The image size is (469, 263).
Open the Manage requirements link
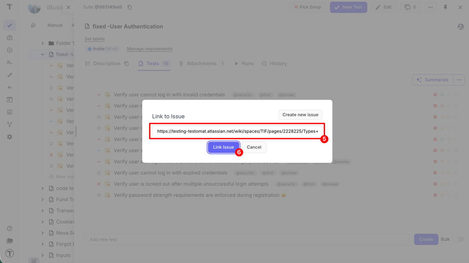tap(149, 49)
